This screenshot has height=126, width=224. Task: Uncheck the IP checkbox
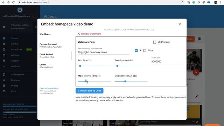tap(136, 50)
